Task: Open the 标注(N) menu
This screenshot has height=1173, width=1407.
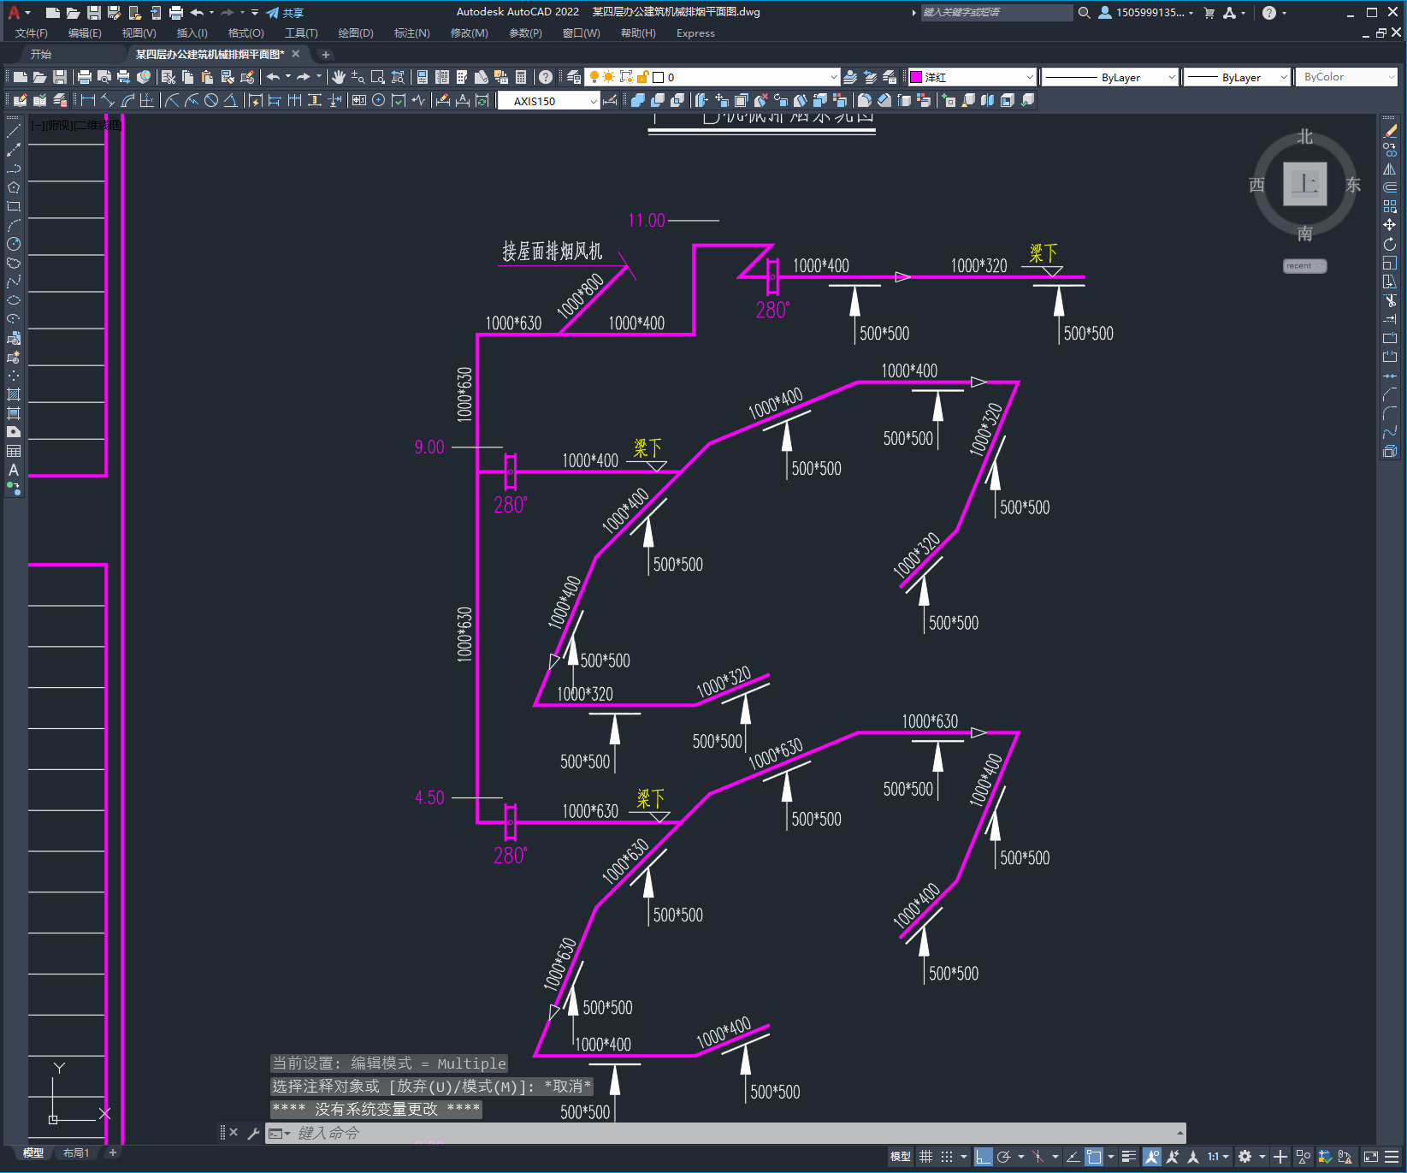Action: [x=411, y=33]
